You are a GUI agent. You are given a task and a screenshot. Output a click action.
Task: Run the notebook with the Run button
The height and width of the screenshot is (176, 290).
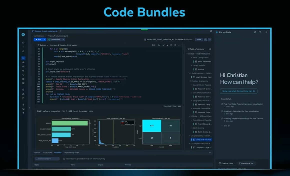tap(38, 39)
